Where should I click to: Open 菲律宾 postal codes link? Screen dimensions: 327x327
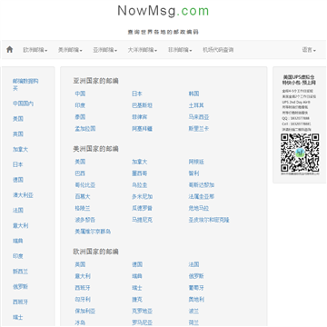[x=140, y=117]
